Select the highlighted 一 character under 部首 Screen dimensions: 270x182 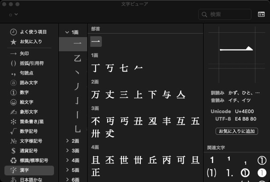coord(96,42)
